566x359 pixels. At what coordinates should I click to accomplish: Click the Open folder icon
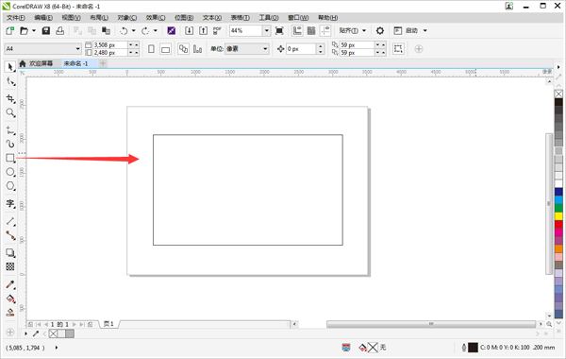tap(24, 31)
